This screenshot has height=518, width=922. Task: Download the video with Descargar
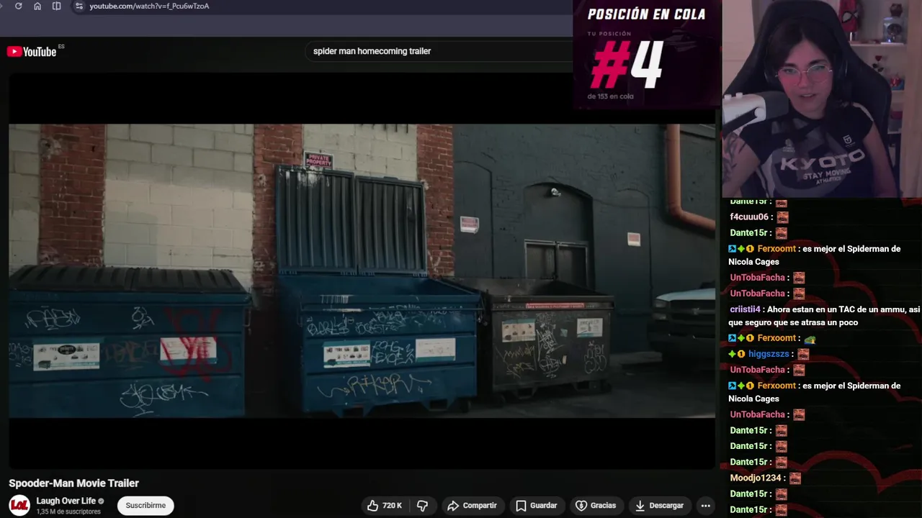(659, 506)
